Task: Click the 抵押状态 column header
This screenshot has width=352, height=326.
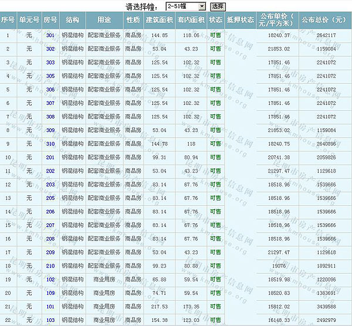Action: tap(240, 20)
